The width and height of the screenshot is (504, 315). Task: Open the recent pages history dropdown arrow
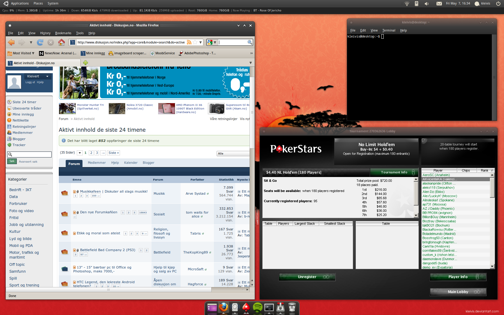[x=31, y=42]
